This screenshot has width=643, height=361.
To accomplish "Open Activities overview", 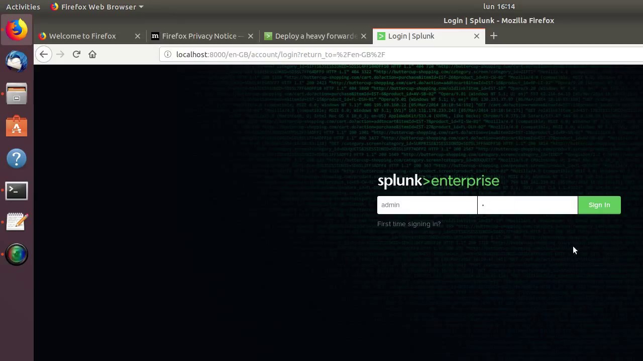I will [x=23, y=7].
